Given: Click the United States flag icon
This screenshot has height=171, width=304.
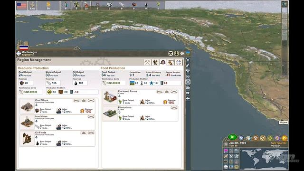Looking at the screenshot, I should tap(22, 5).
